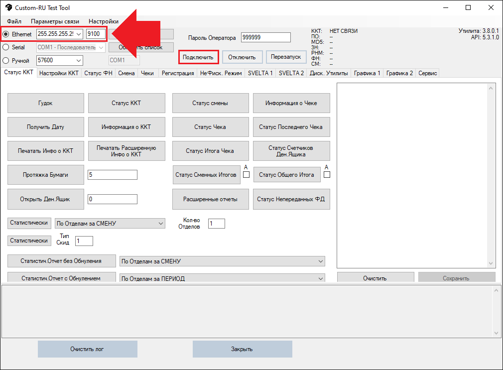
Task: Click the Гудок button
Action: click(45, 103)
